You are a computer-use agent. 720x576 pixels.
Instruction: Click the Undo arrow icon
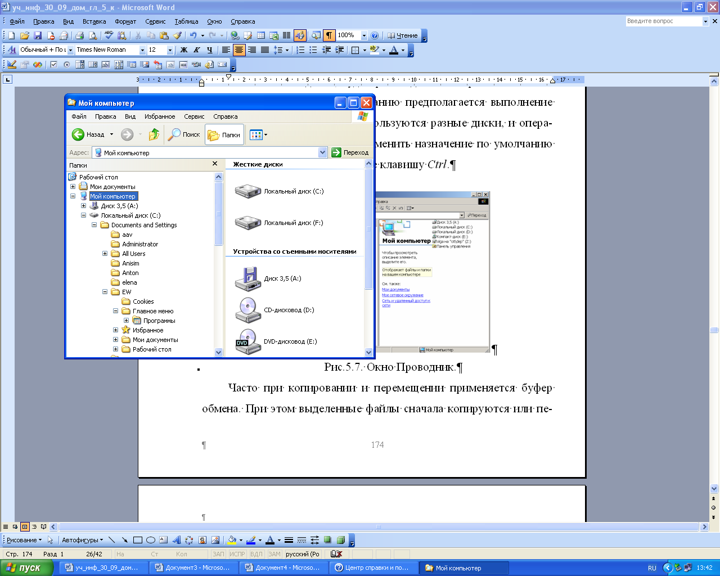tap(193, 35)
